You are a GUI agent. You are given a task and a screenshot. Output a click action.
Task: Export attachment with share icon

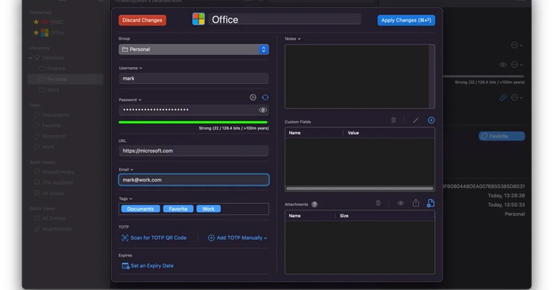pyautogui.click(x=416, y=203)
